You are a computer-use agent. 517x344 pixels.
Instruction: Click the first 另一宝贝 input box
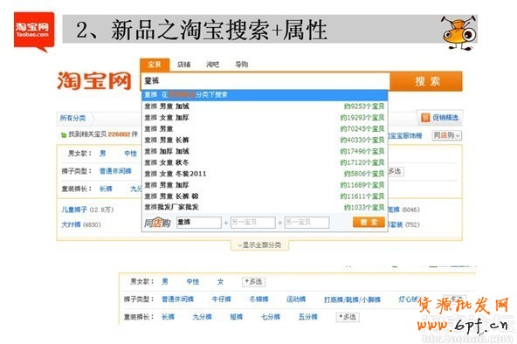252,223
